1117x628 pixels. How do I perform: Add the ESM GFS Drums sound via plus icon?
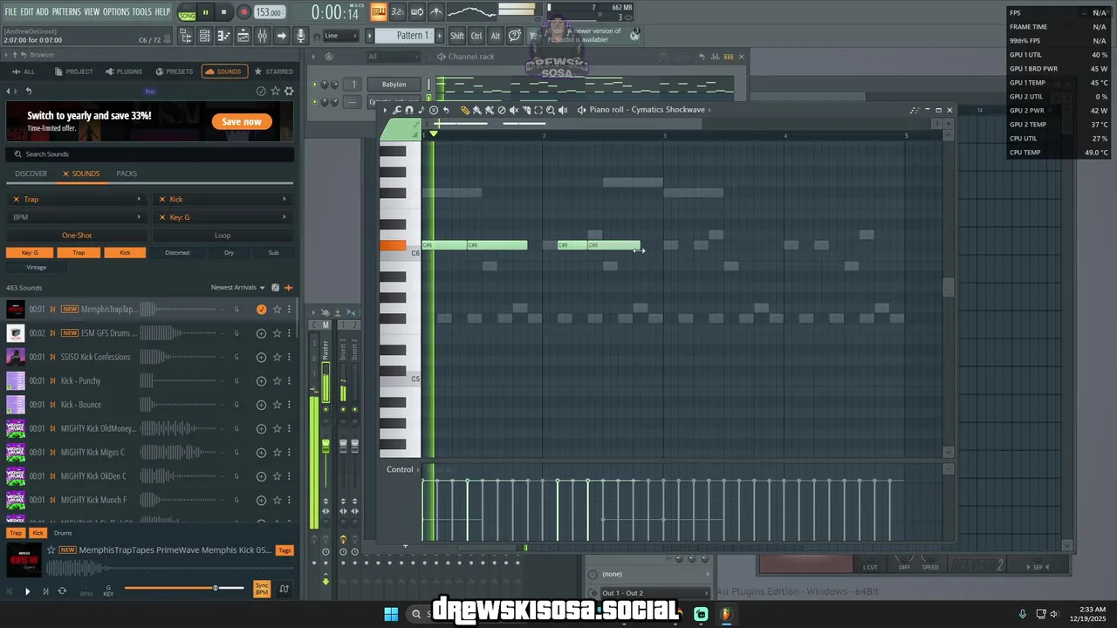pos(261,333)
